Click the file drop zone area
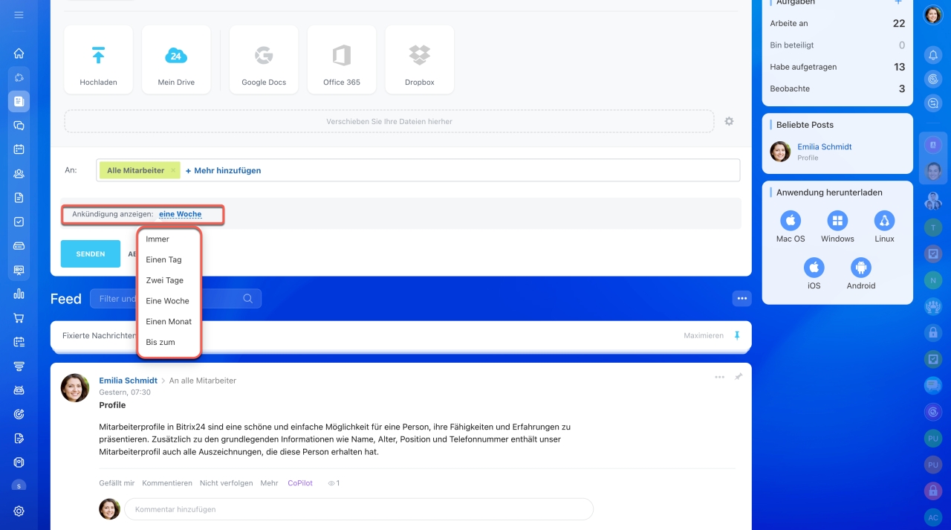951x530 pixels. click(x=389, y=121)
